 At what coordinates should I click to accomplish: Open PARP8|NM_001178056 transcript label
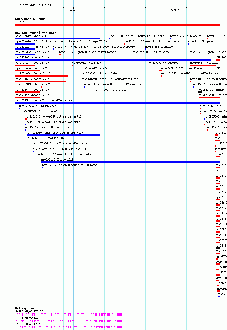[29, 324]
